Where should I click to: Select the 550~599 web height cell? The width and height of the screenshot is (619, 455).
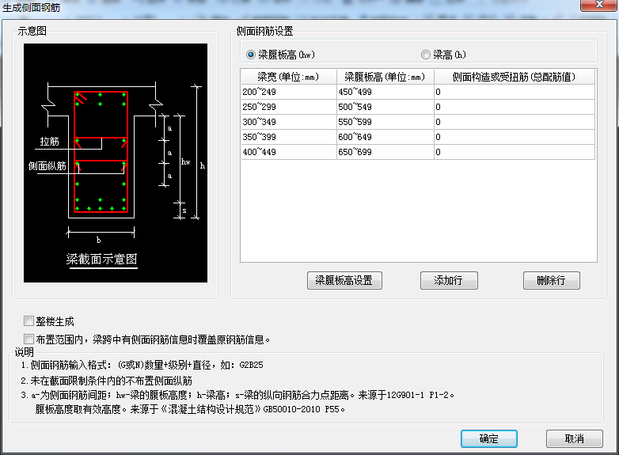385,122
